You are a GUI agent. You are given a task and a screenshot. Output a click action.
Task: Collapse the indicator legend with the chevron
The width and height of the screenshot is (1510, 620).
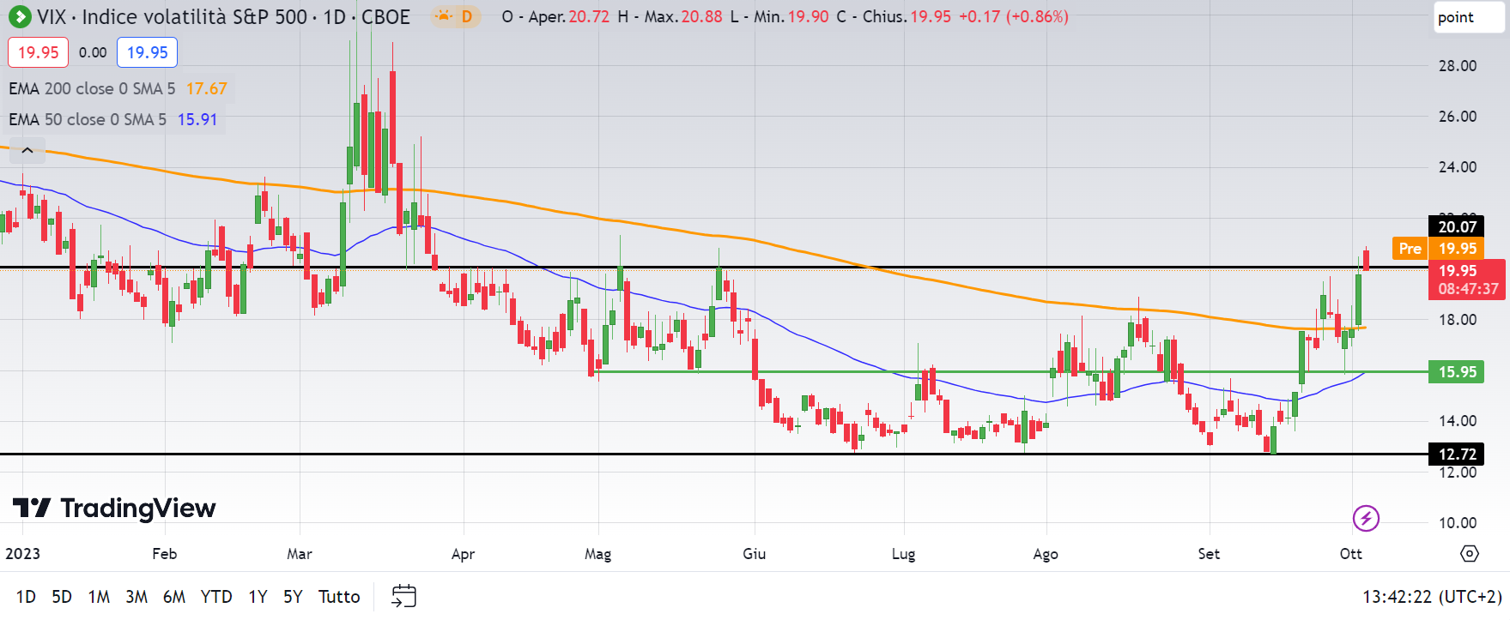pos(27,151)
